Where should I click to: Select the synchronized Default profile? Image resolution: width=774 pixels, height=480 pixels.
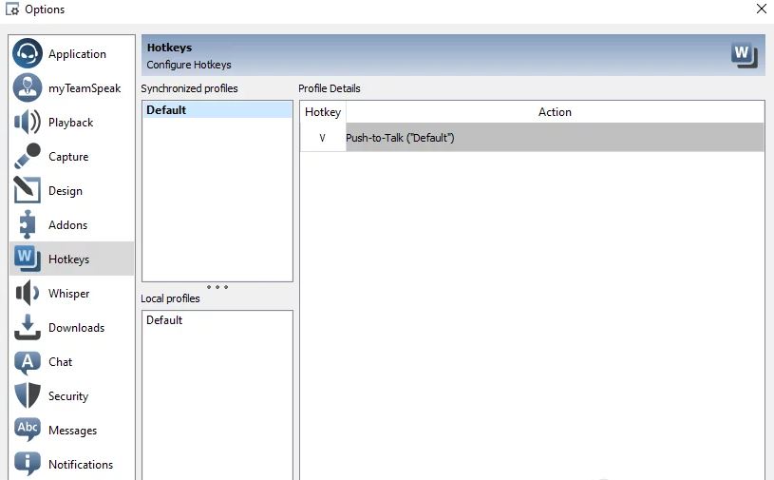point(217,109)
